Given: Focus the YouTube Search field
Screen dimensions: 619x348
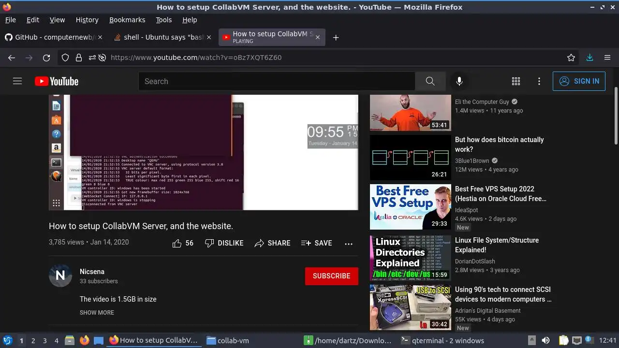Looking at the screenshot, I should pyautogui.click(x=277, y=81).
